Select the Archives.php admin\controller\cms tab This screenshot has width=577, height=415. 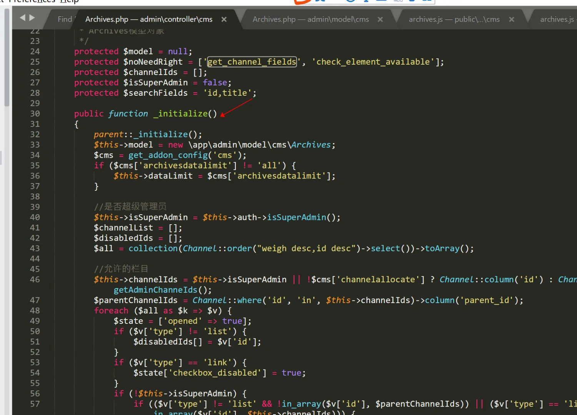(149, 19)
